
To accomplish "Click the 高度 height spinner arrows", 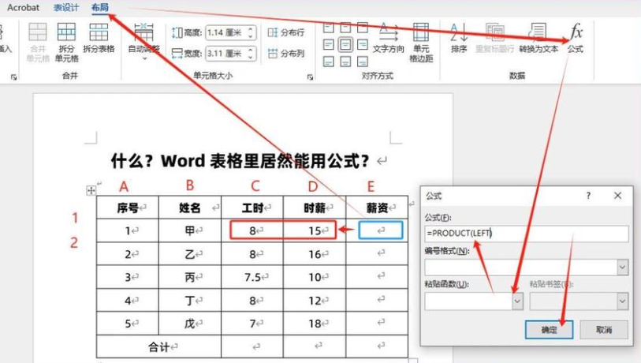I will (251, 33).
